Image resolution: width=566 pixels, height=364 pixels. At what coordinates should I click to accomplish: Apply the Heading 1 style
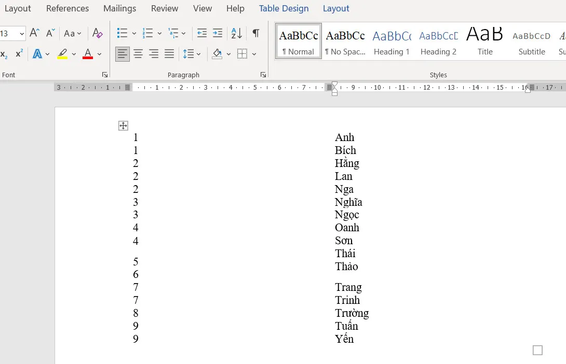click(x=392, y=41)
